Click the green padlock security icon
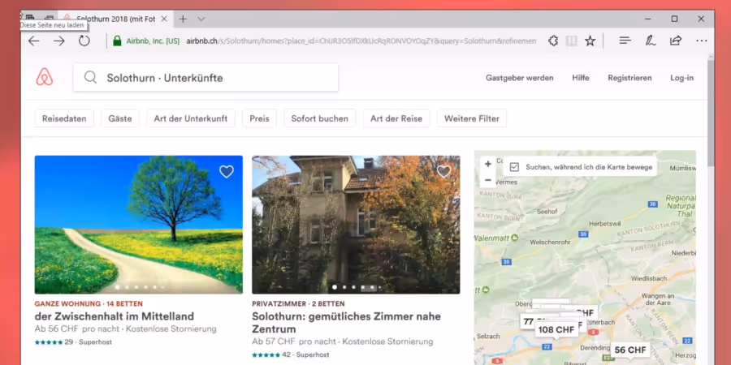731x365 pixels. (117, 41)
